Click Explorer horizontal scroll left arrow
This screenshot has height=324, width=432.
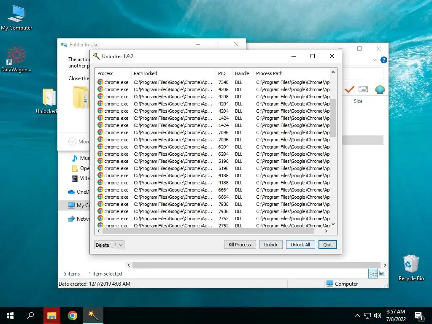(129, 265)
